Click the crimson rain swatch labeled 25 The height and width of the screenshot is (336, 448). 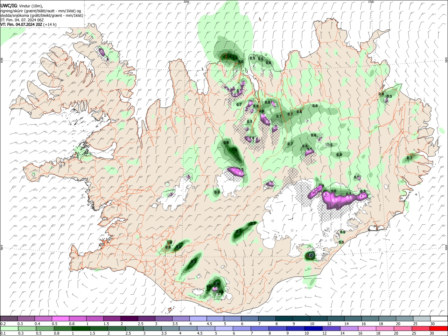[x=421, y=328]
